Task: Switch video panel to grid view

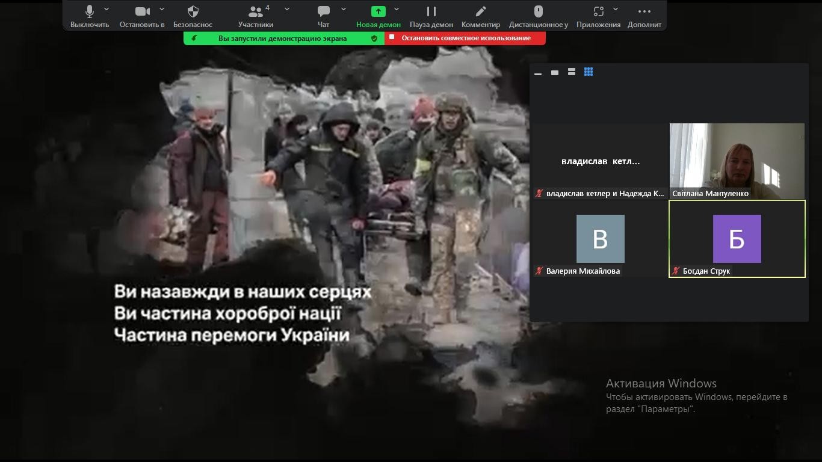Action: point(589,72)
